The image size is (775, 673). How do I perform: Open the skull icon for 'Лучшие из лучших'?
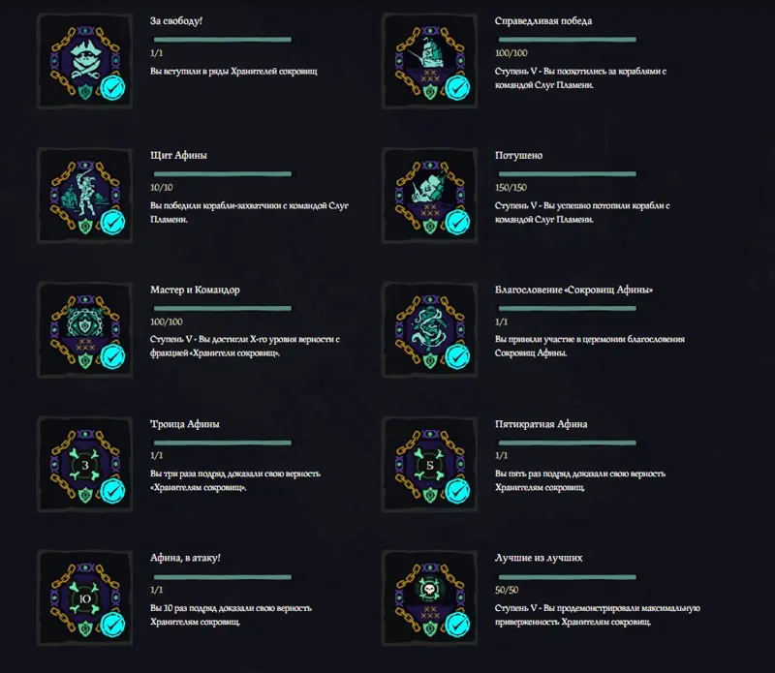pos(429,597)
